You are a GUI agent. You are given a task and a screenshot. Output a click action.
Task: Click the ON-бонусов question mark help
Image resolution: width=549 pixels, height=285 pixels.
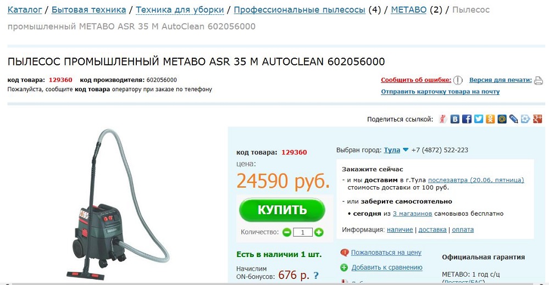pyautogui.click(x=316, y=276)
